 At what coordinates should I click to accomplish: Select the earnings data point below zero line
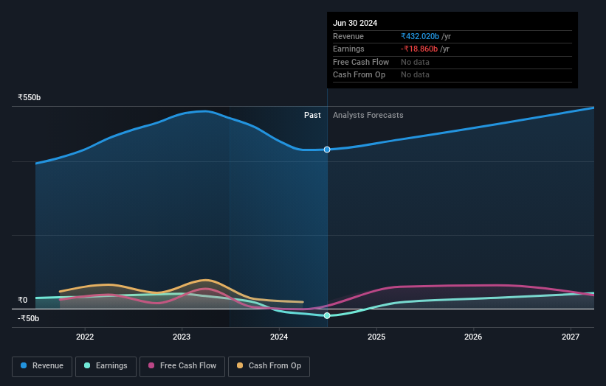pos(327,316)
